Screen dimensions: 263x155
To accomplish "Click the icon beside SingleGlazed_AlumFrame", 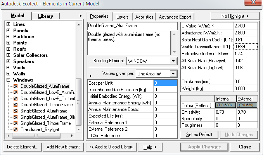I will 16,111.
